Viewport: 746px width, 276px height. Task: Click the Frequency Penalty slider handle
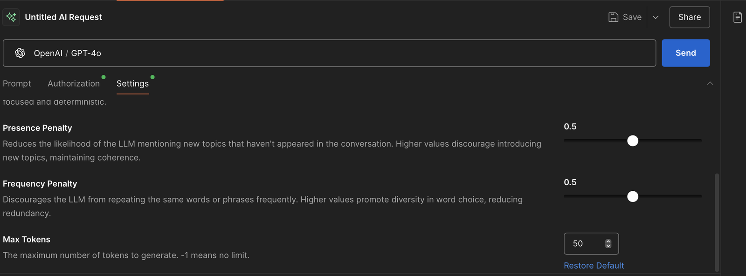point(633,197)
